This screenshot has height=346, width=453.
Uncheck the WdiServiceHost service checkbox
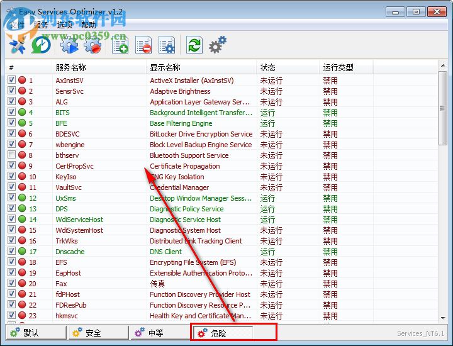11,219
